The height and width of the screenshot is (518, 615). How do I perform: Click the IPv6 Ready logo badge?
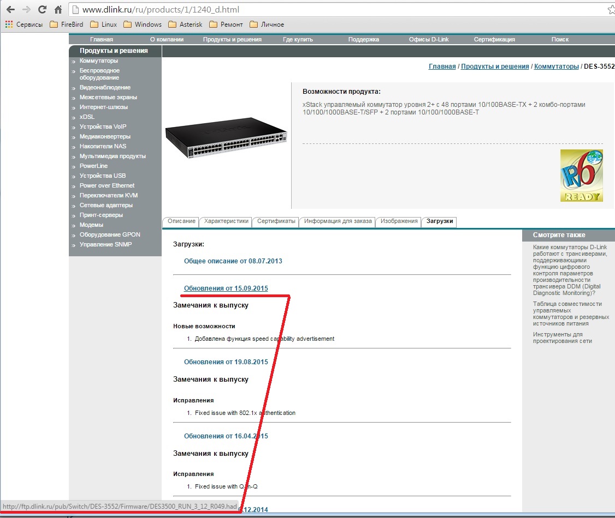tap(581, 176)
